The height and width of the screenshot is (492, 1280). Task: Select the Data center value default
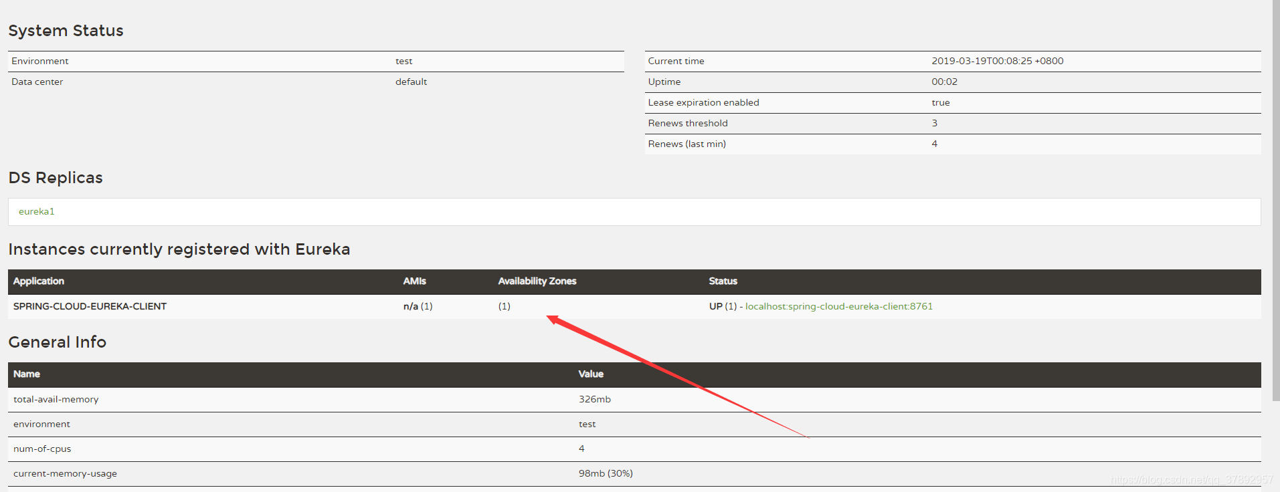click(411, 82)
